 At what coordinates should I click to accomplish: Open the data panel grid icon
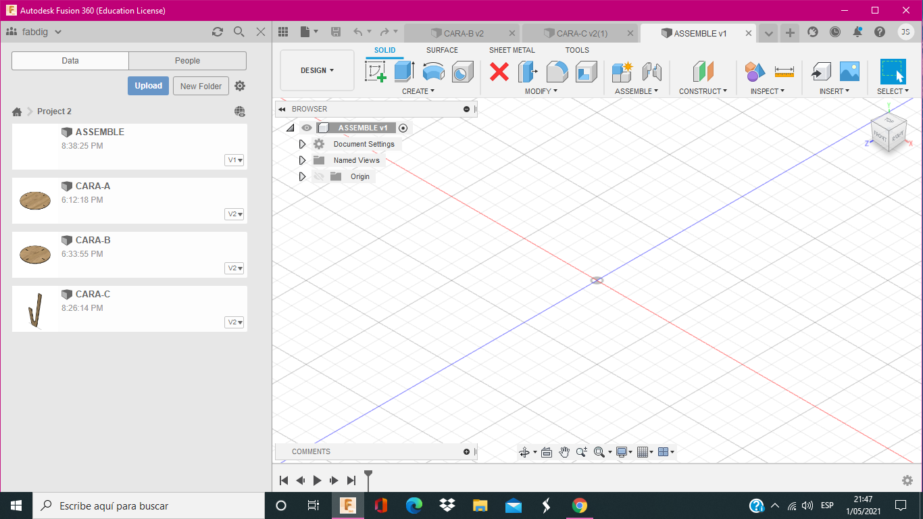coord(283,32)
